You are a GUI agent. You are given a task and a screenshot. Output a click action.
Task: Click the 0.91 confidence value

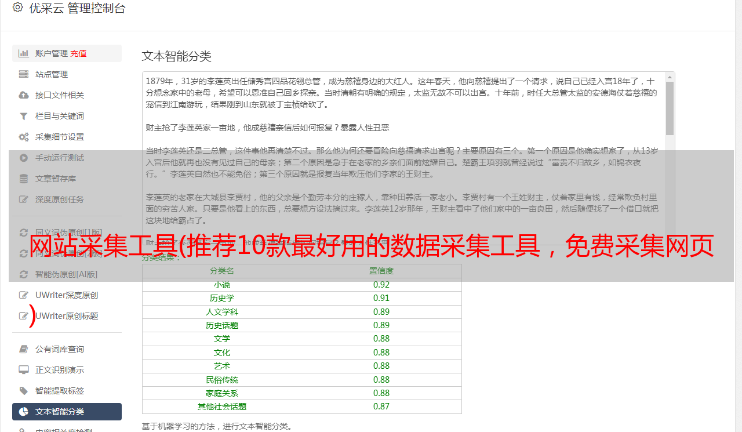pyautogui.click(x=381, y=298)
